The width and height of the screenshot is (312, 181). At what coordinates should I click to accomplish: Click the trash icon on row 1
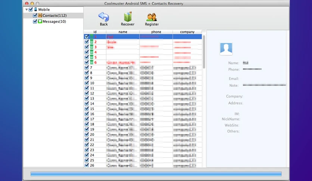coord(91,37)
